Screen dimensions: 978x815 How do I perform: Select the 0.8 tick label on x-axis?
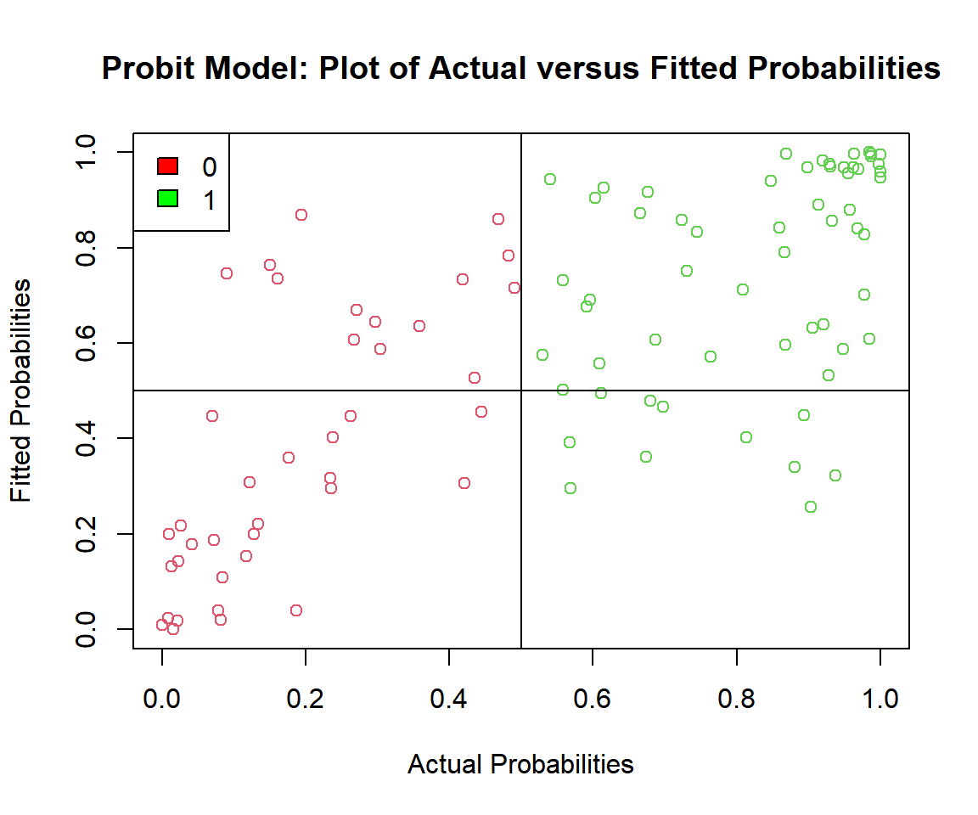tap(736, 700)
